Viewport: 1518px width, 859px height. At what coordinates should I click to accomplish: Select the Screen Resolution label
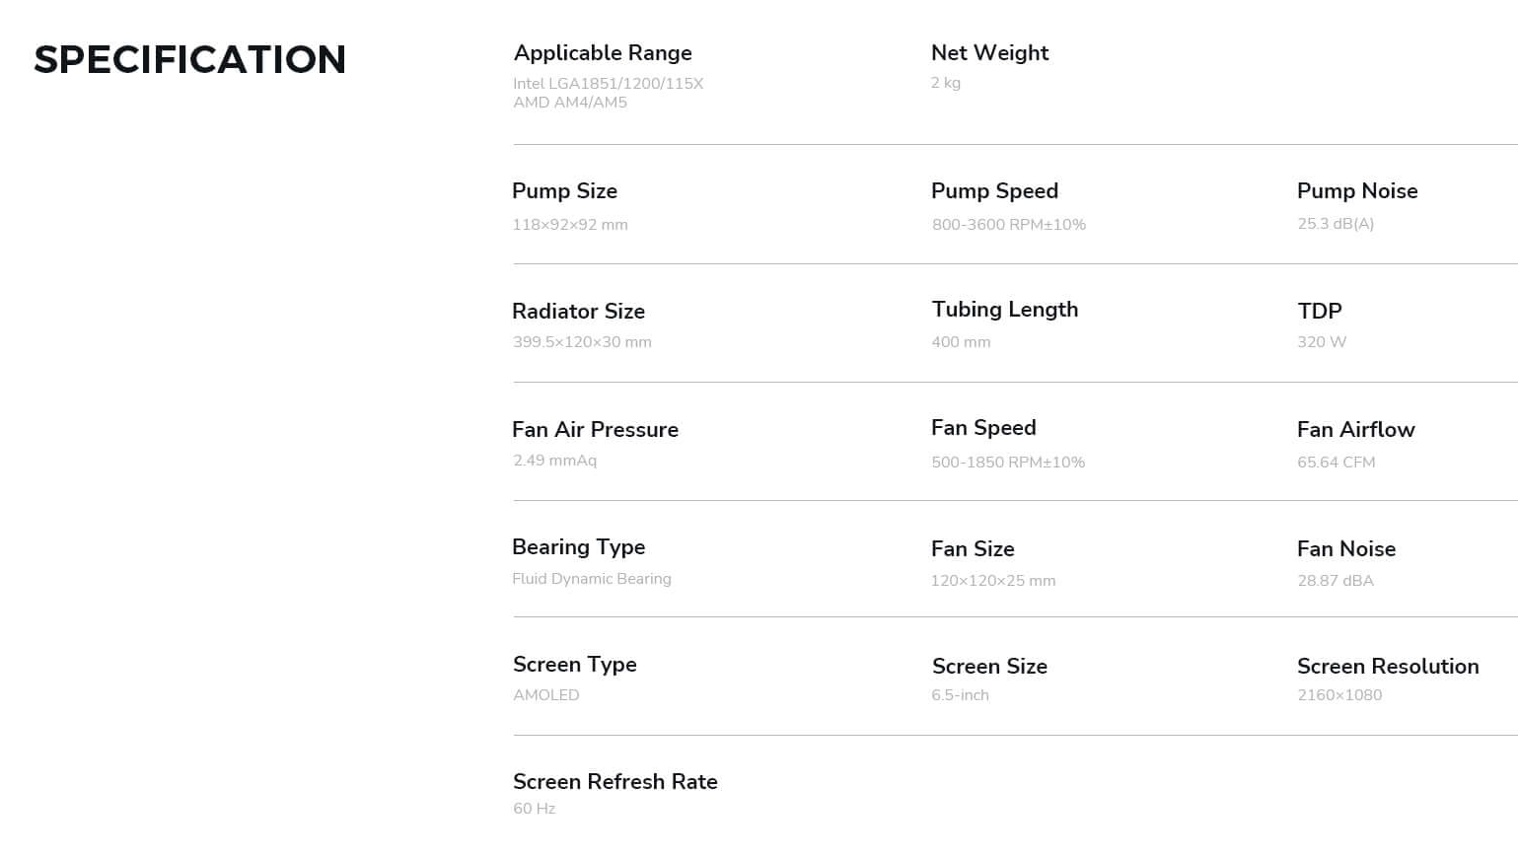tap(1388, 667)
